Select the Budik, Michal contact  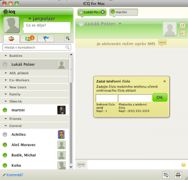(34, 155)
